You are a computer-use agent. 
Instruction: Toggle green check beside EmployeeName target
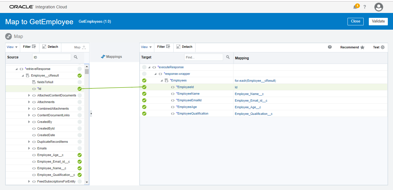tap(144, 94)
